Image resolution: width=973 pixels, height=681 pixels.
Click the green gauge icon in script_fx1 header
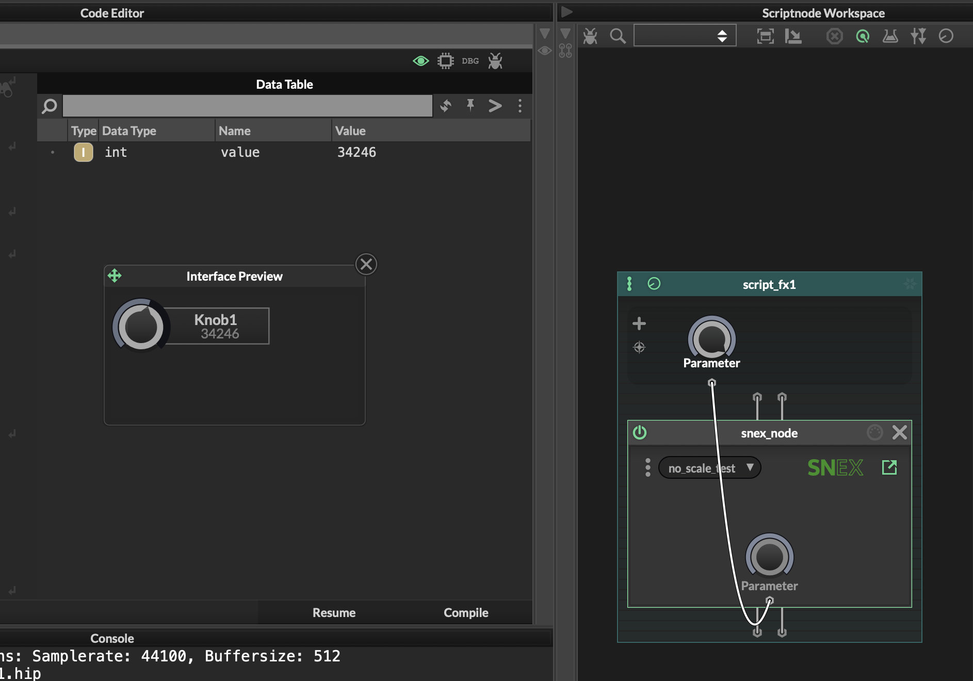point(654,284)
